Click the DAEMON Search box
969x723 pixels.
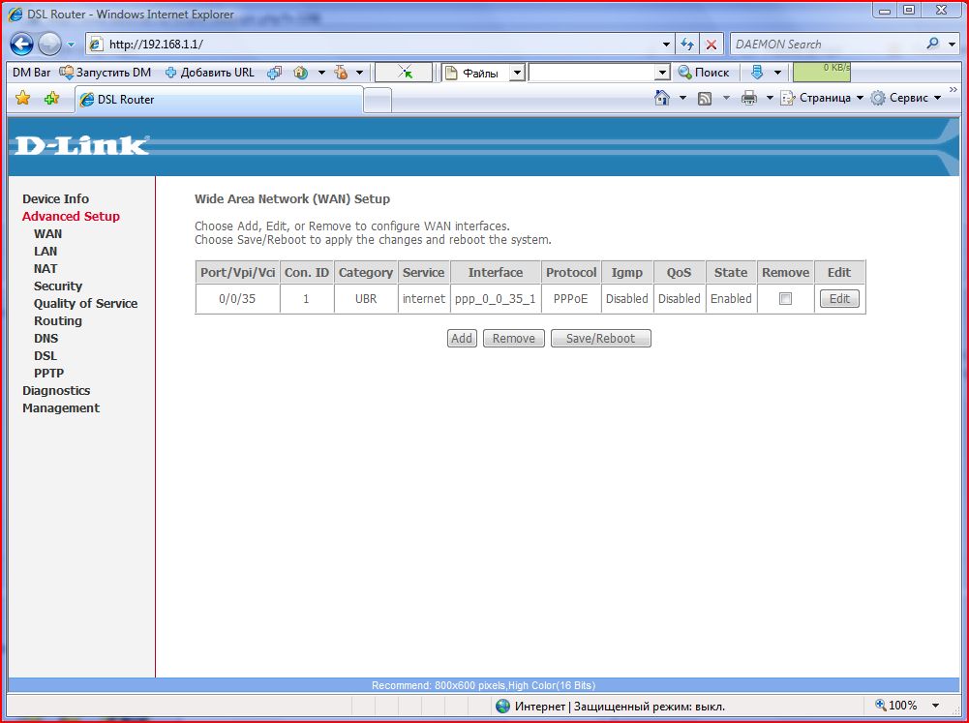[x=826, y=44]
